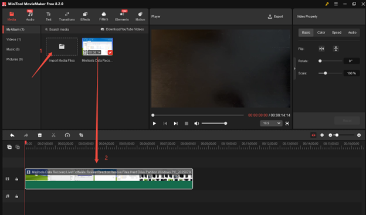Click the Redo arrow icon
This screenshot has height=215, width=366.
[26, 135]
